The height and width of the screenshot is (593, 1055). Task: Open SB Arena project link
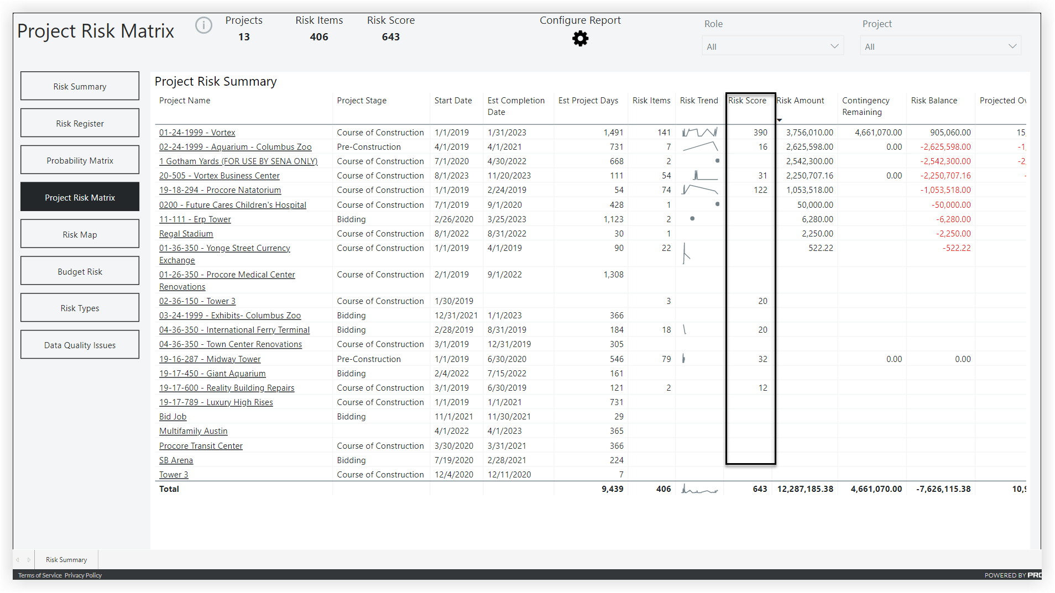coord(176,460)
